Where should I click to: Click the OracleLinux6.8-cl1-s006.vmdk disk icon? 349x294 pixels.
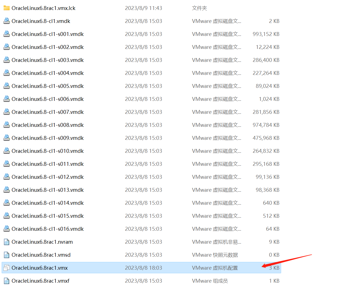tap(7, 99)
